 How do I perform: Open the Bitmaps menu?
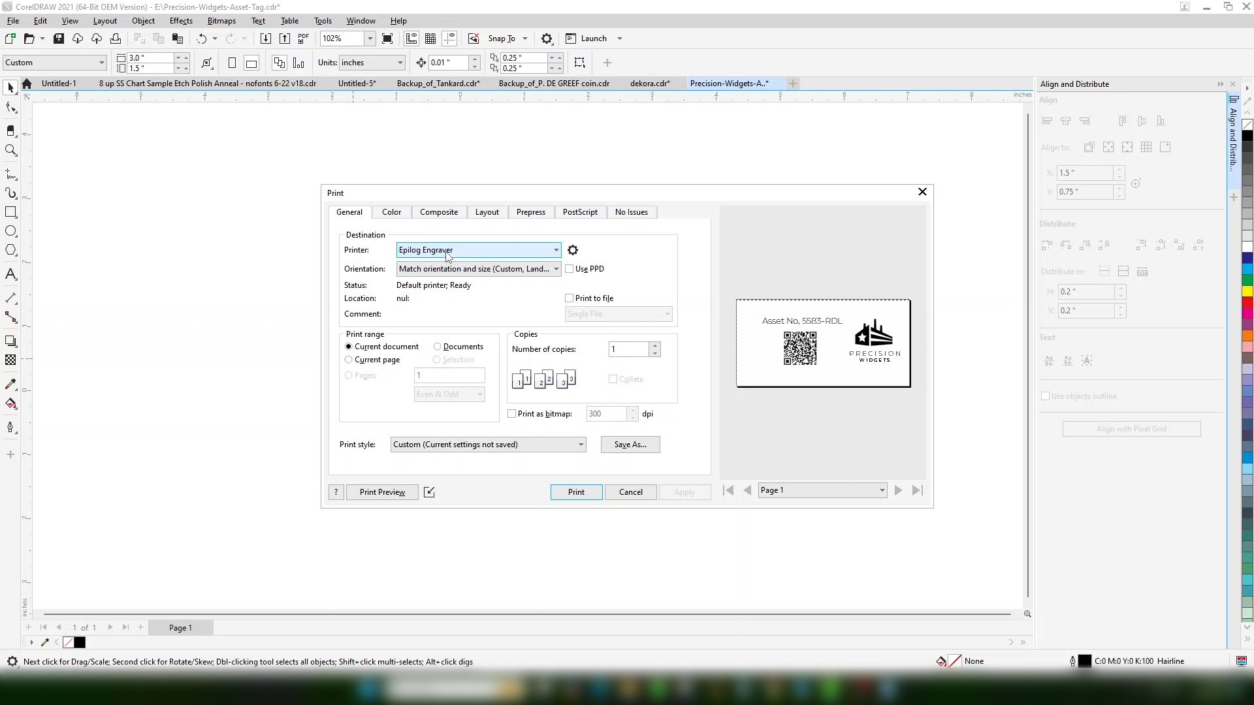(221, 20)
